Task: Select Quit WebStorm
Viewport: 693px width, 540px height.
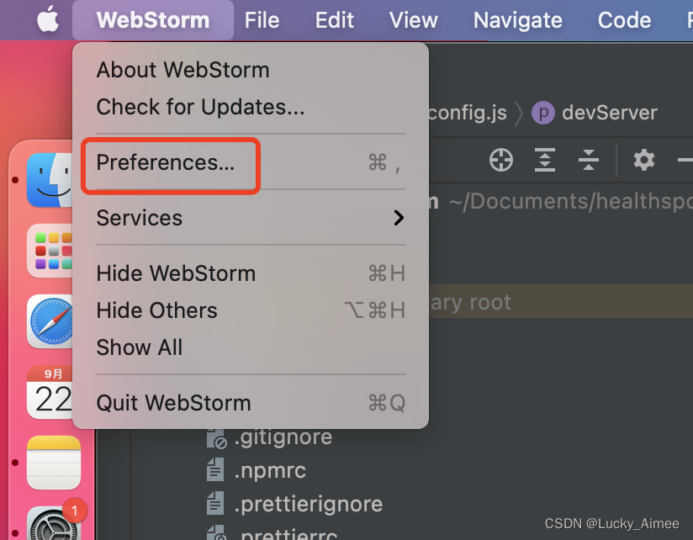Action: click(173, 403)
